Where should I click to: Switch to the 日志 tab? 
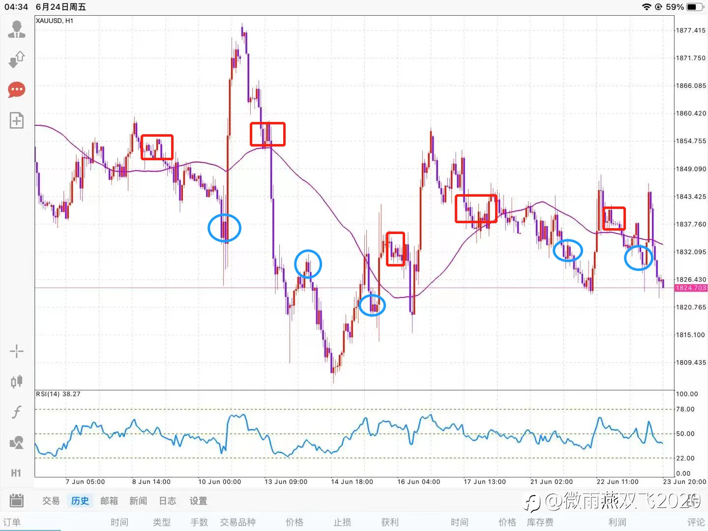pos(167,501)
